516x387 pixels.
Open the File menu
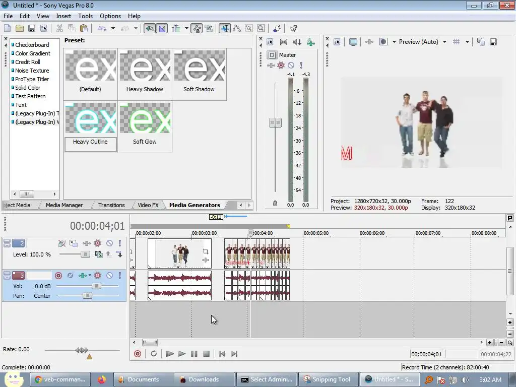[8, 16]
